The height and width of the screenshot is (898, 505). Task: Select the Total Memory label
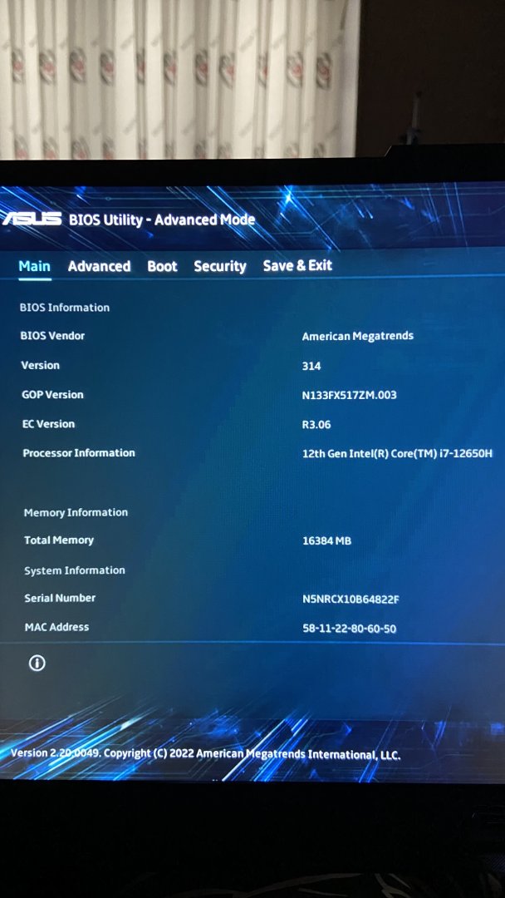(59, 540)
